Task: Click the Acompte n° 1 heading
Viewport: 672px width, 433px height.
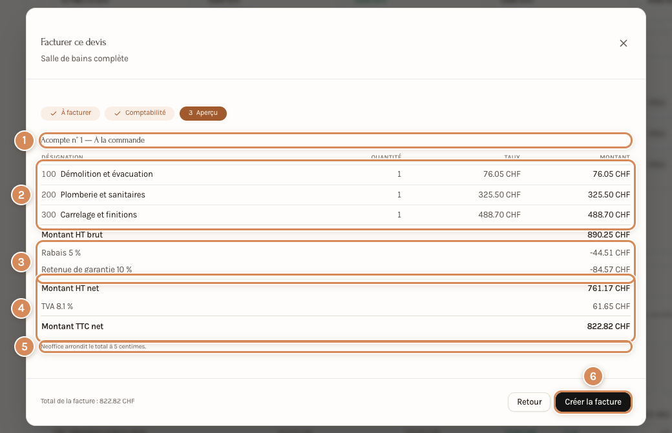Action: 92,140
